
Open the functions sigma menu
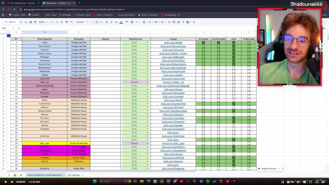click(194, 22)
